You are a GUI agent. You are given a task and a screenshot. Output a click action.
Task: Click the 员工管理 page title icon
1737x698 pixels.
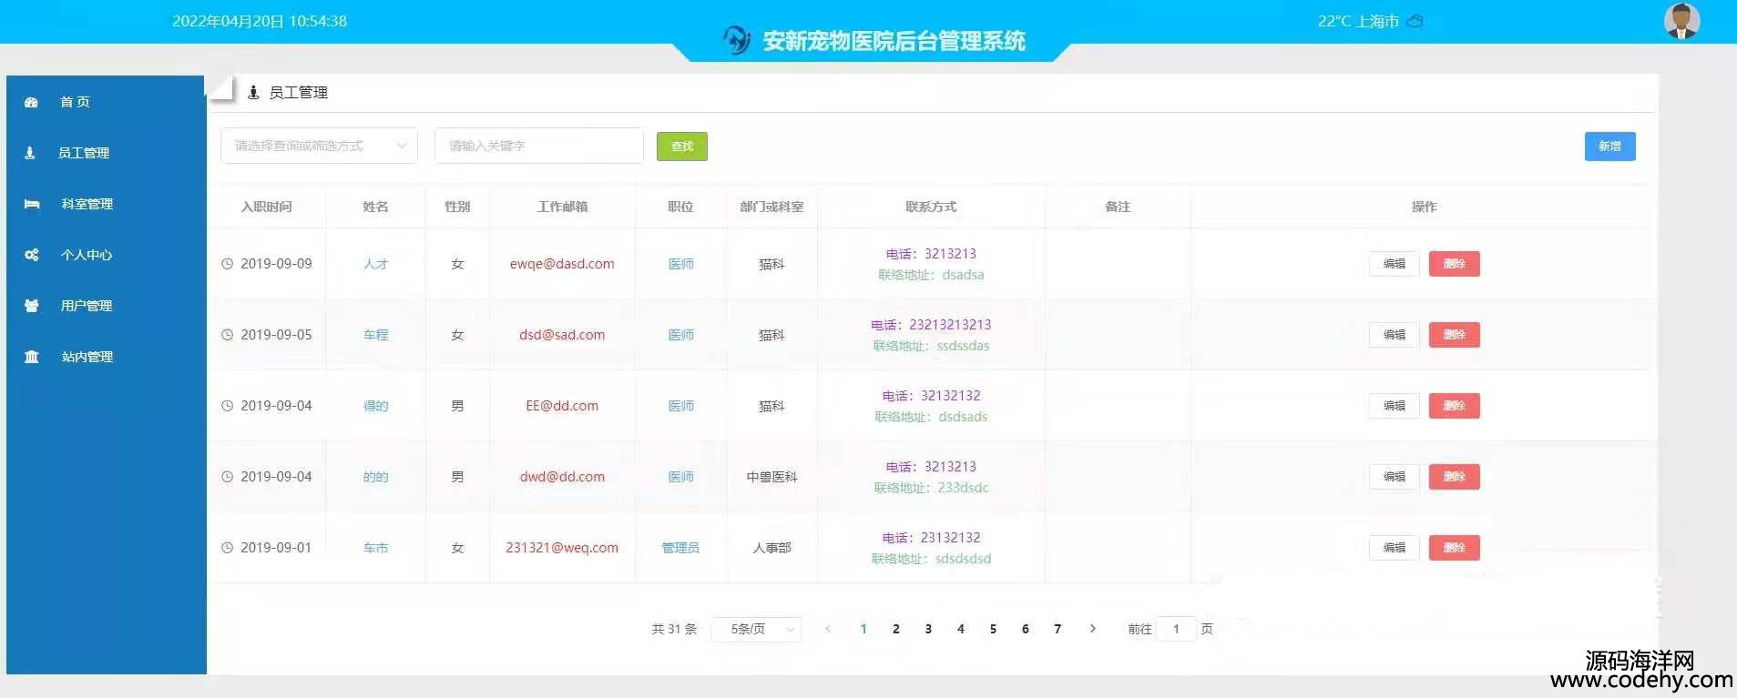(254, 92)
